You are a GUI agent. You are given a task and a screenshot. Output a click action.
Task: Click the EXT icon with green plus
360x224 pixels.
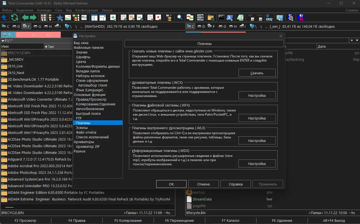pos(140,17)
